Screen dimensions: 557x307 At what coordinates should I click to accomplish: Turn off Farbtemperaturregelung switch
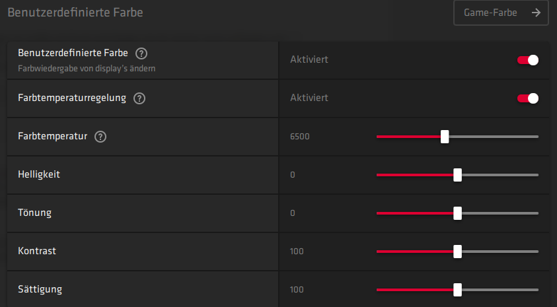coord(528,98)
